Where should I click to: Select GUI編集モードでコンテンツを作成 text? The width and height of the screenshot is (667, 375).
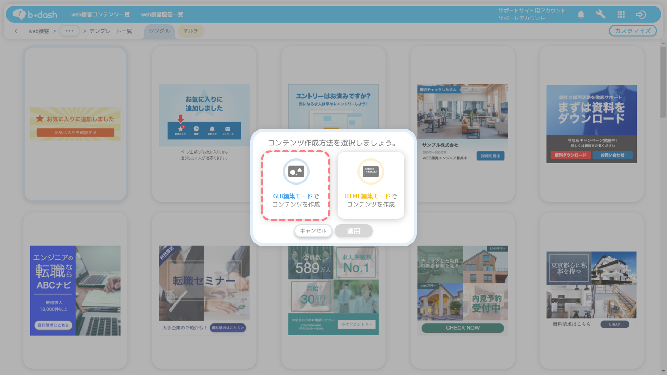point(296,200)
